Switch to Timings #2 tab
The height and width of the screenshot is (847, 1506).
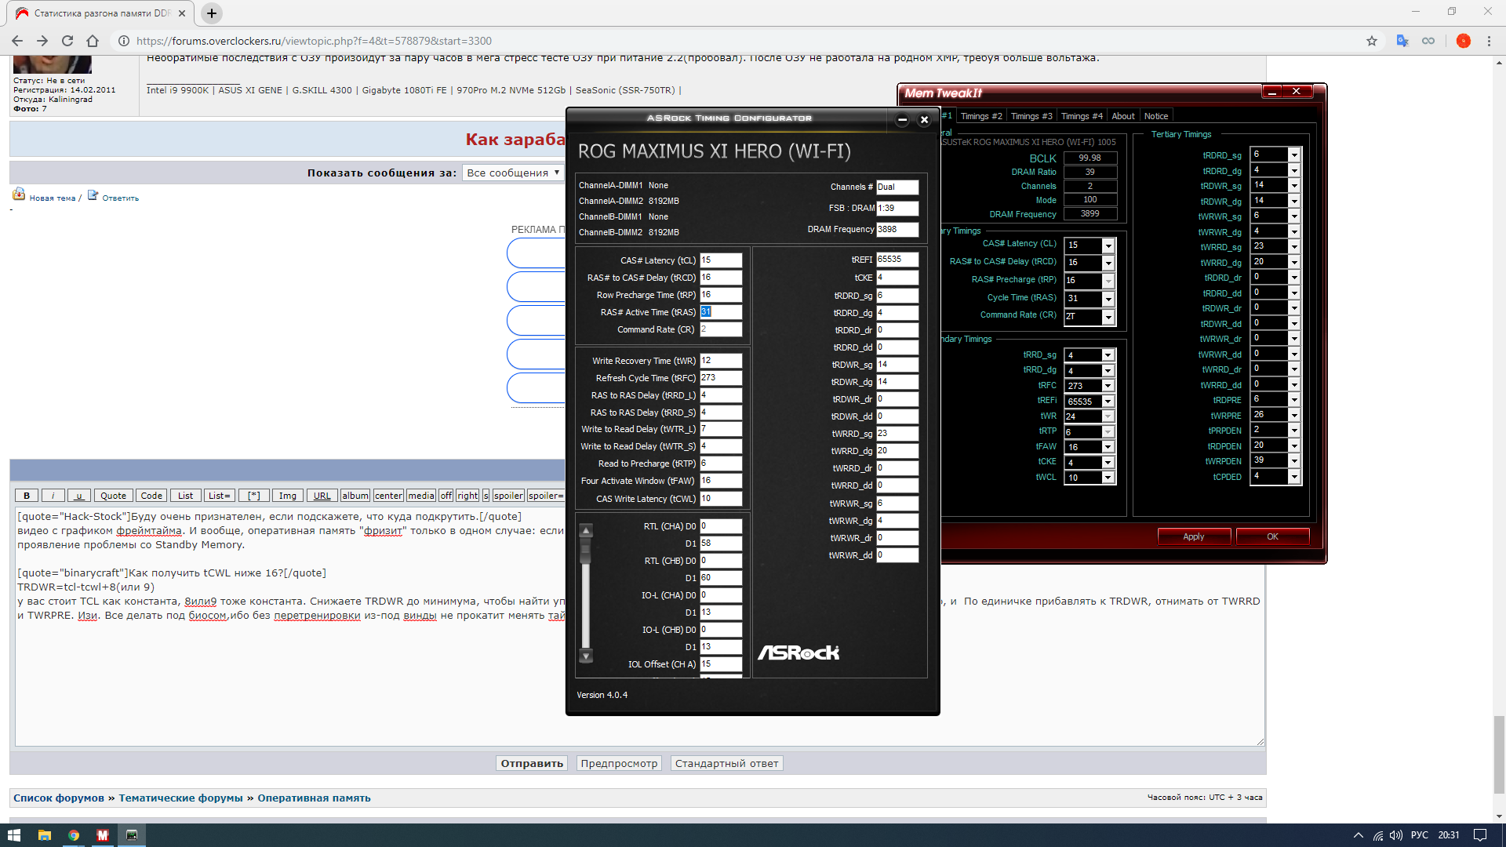981,116
